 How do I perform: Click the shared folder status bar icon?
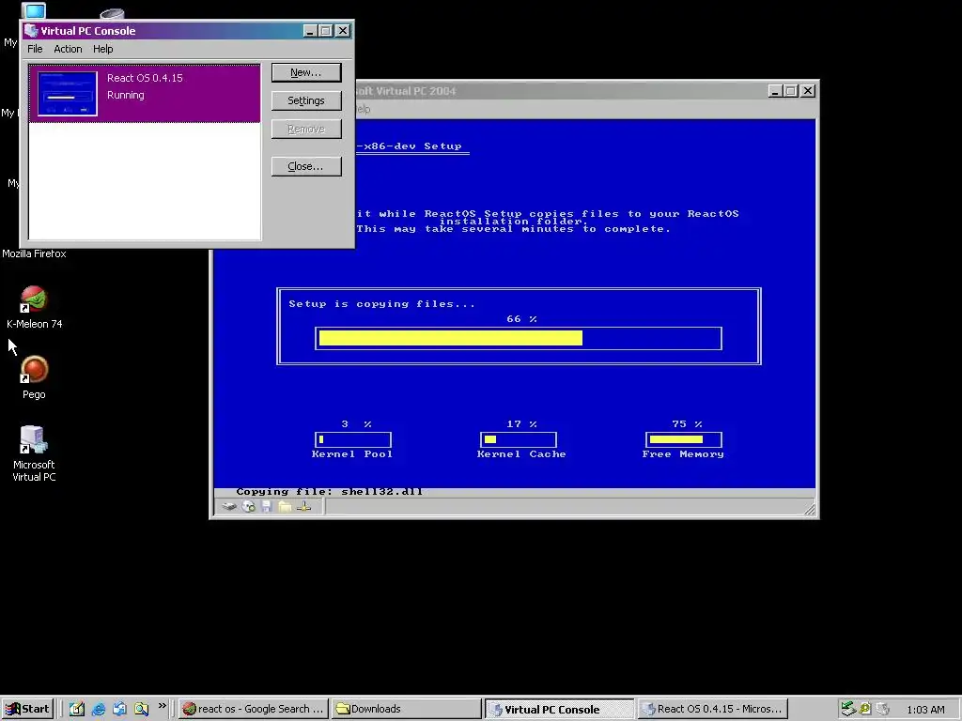pyautogui.click(x=285, y=506)
